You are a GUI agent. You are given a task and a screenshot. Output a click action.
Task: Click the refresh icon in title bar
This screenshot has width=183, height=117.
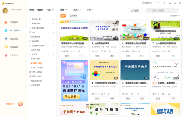pos(164,3)
